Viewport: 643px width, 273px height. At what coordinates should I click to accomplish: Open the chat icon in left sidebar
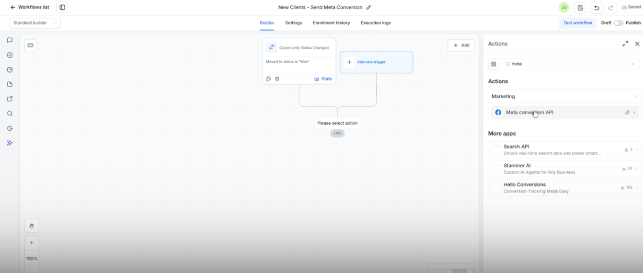pos(10,40)
